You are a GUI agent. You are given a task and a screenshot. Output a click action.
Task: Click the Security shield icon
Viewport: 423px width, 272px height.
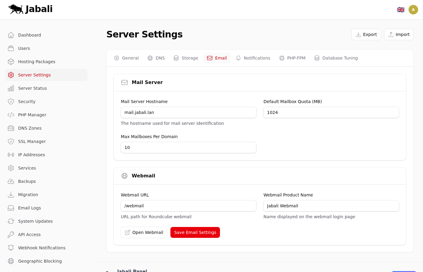click(x=11, y=102)
